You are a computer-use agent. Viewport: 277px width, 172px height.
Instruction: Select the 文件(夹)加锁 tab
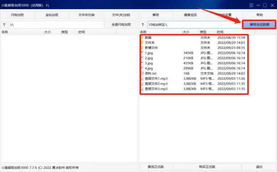[x=121, y=15]
